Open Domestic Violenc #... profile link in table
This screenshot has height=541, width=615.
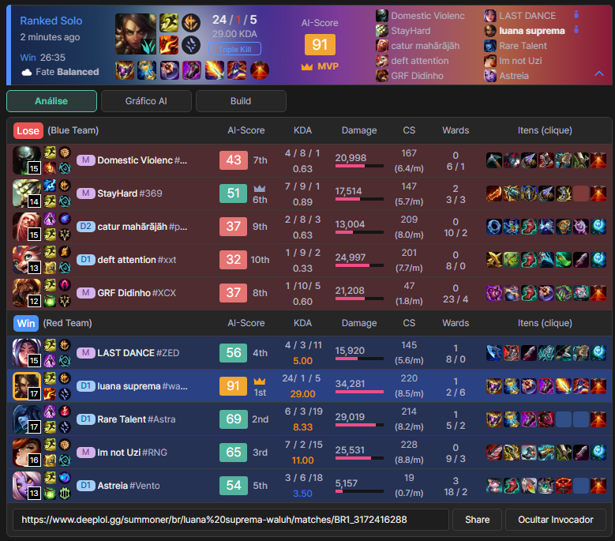tap(142, 160)
